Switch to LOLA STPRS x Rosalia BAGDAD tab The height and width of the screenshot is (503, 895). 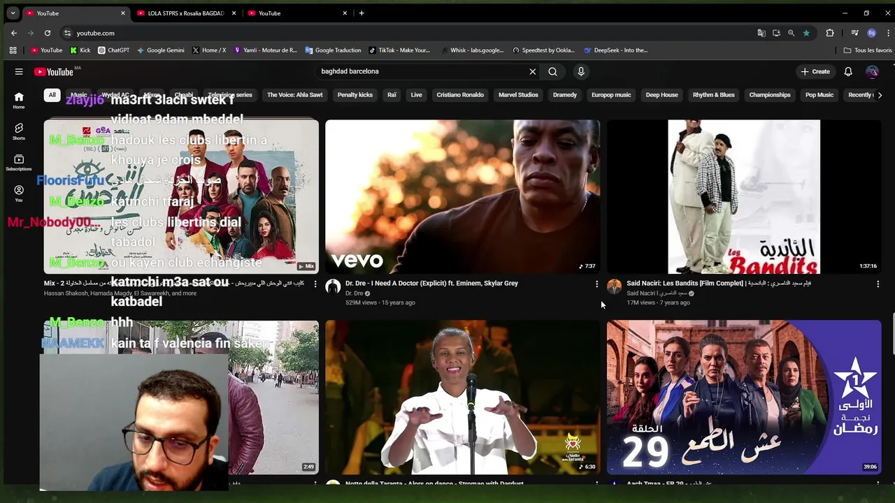pyautogui.click(x=186, y=13)
